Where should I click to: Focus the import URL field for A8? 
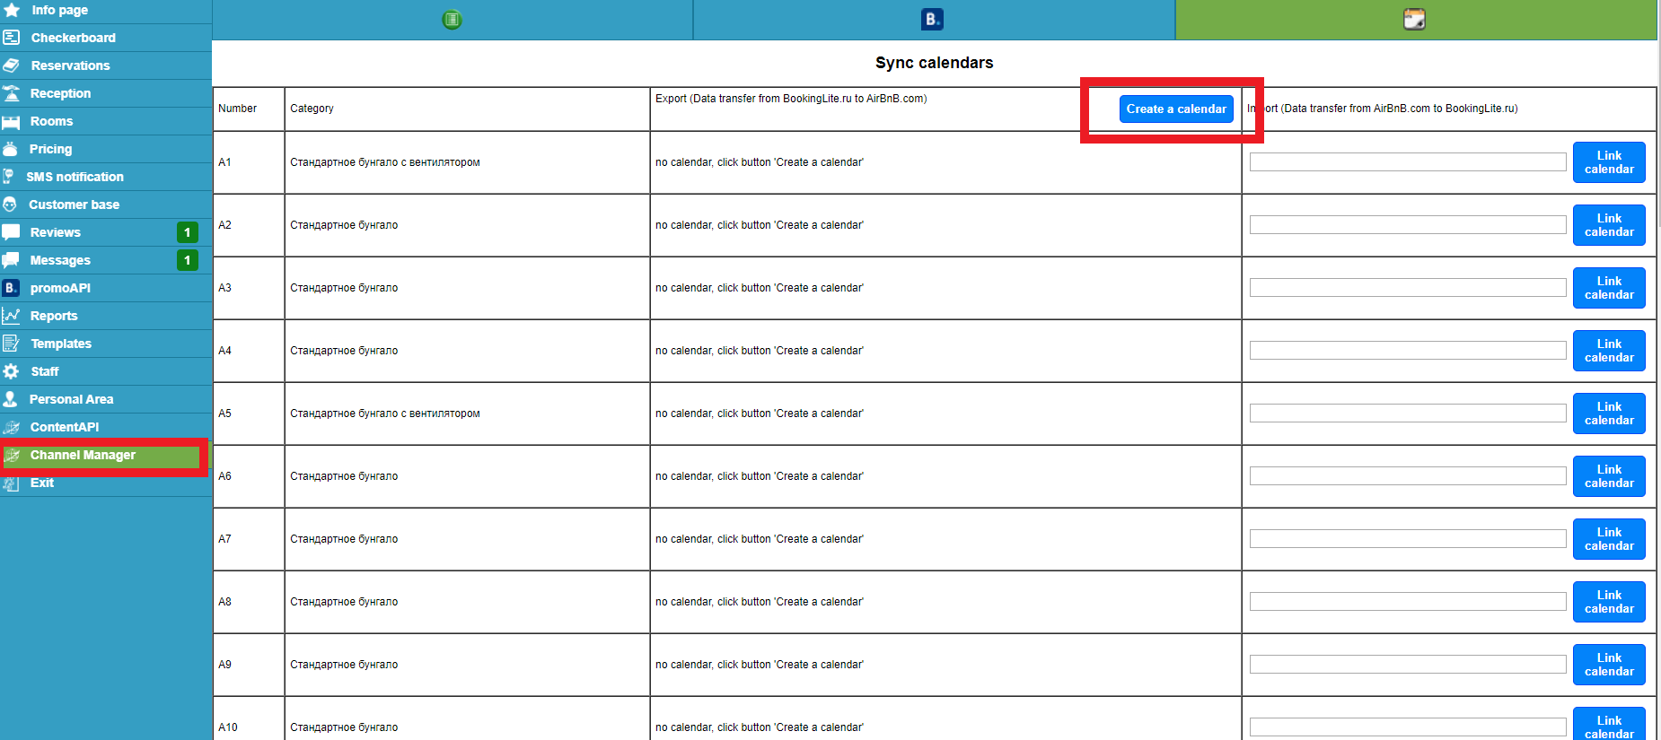click(x=1408, y=602)
